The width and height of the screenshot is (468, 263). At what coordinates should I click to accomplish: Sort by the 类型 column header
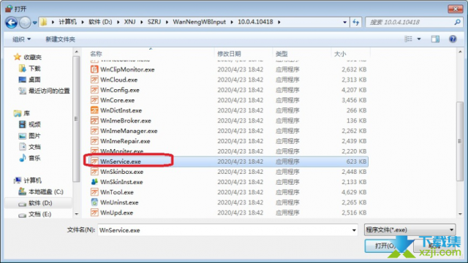(x=282, y=53)
